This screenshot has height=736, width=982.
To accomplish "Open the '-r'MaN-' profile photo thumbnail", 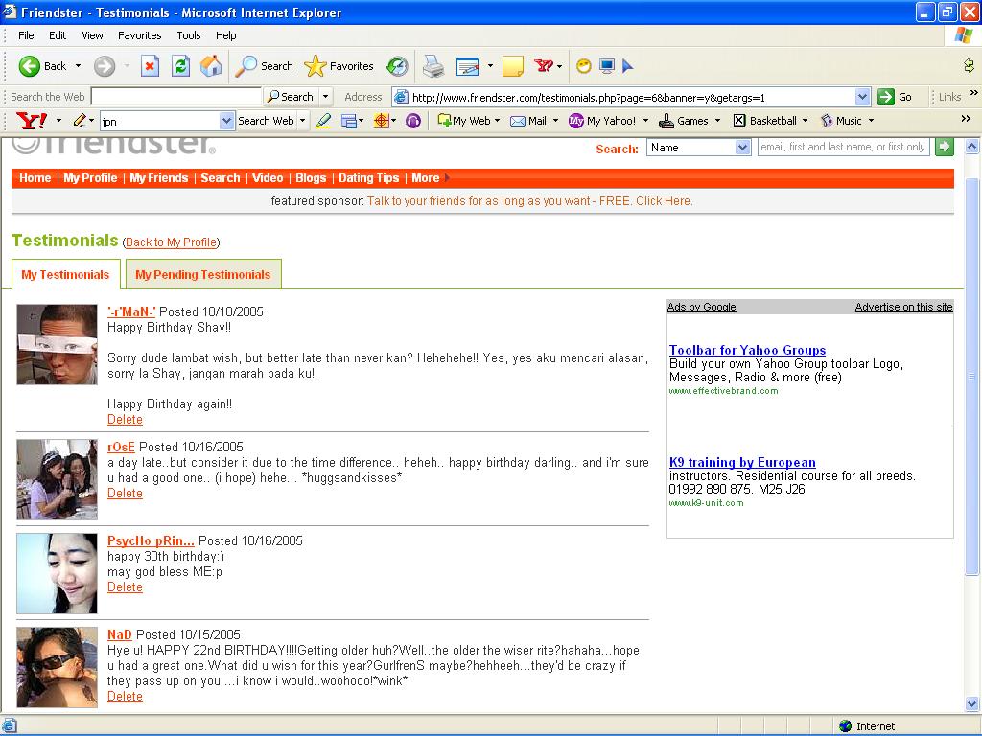I will (x=57, y=344).
